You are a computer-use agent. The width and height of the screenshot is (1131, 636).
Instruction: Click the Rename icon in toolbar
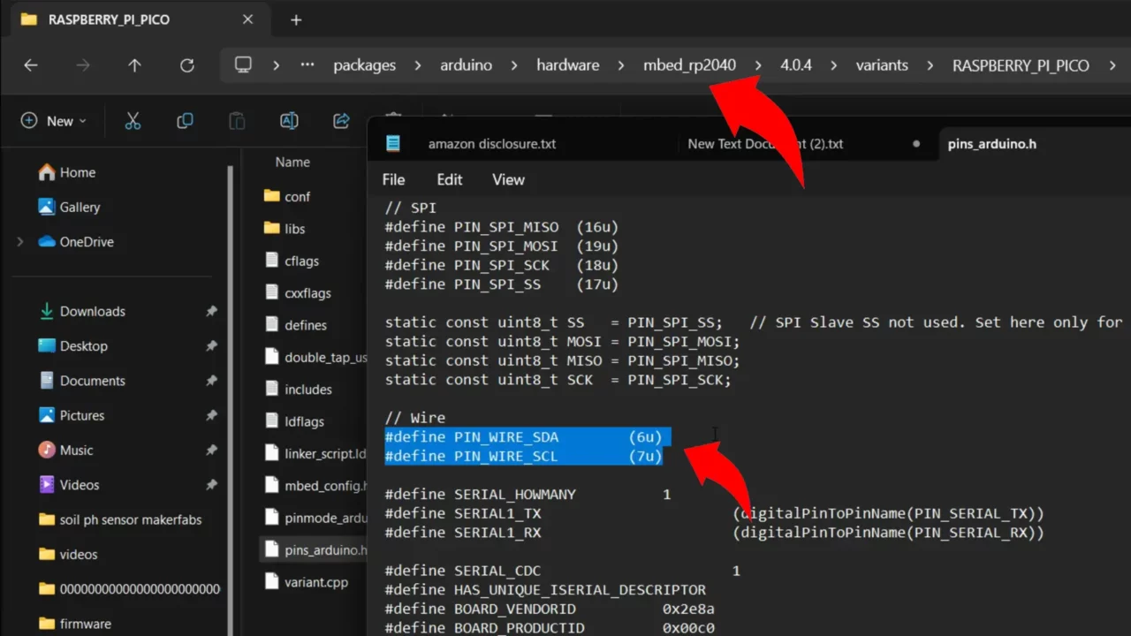pos(289,121)
